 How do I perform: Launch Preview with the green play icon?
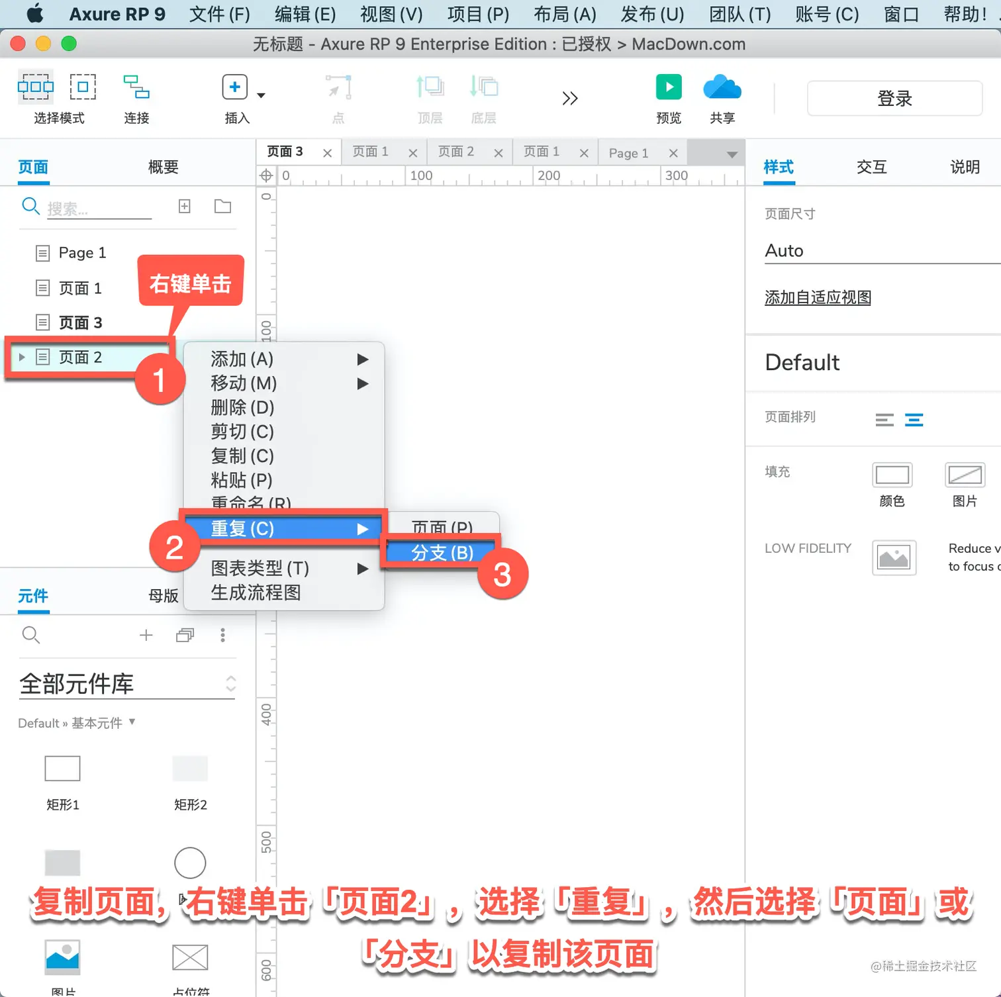pos(669,87)
